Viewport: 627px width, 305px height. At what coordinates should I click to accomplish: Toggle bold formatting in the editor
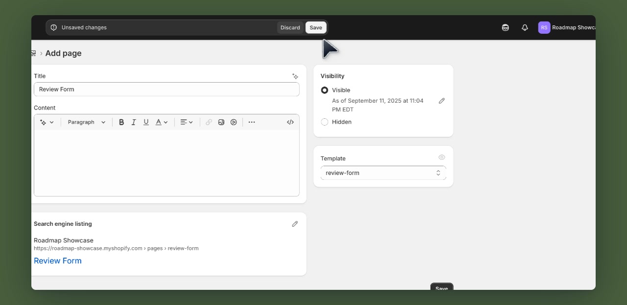pos(121,122)
